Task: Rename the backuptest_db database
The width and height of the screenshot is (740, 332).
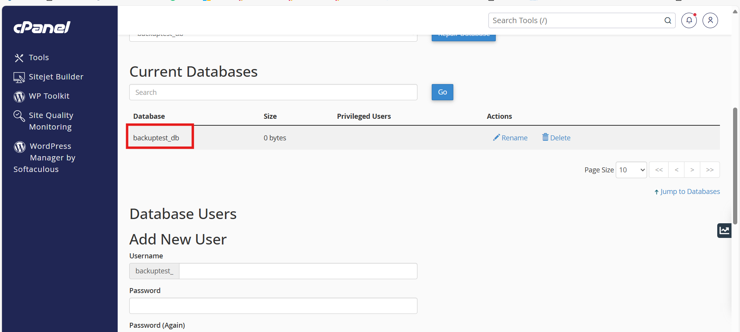Action: pos(510,138)
